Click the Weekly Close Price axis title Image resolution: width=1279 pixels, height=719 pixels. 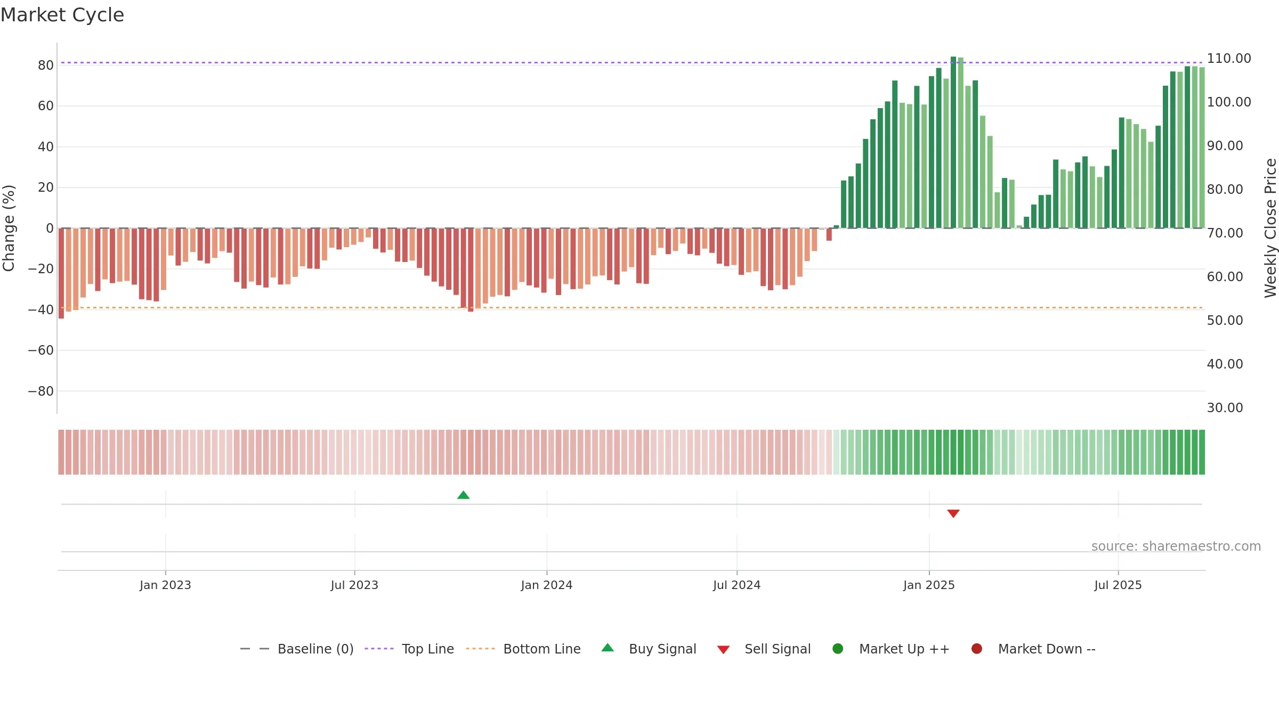pos(1270,228)
